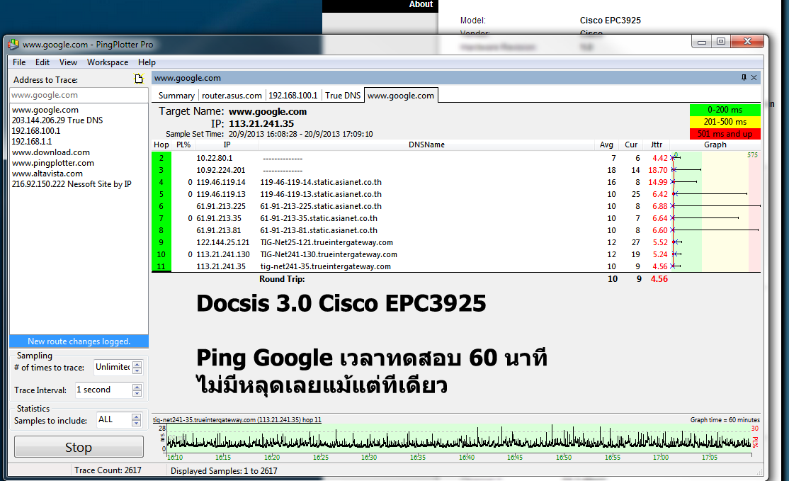Click the Samples to include stepper arrows

(137, 420)
